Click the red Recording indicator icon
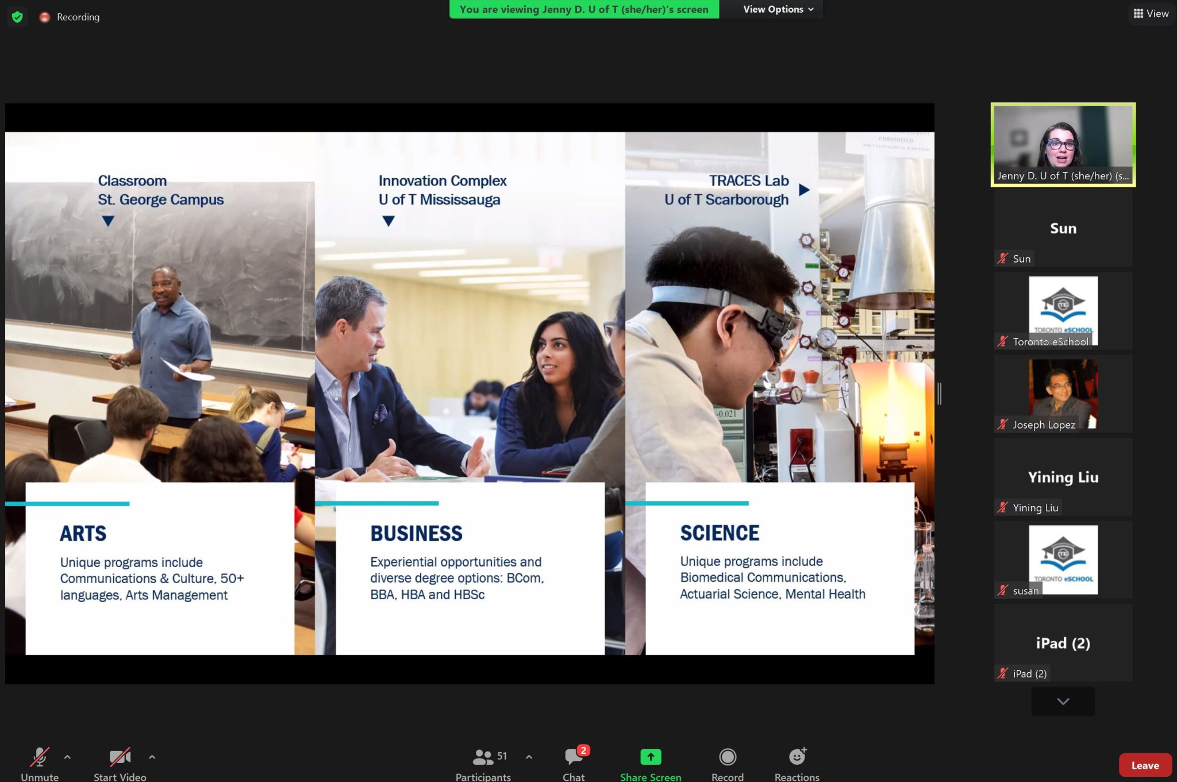1177x782 pixels. (44, 17)
